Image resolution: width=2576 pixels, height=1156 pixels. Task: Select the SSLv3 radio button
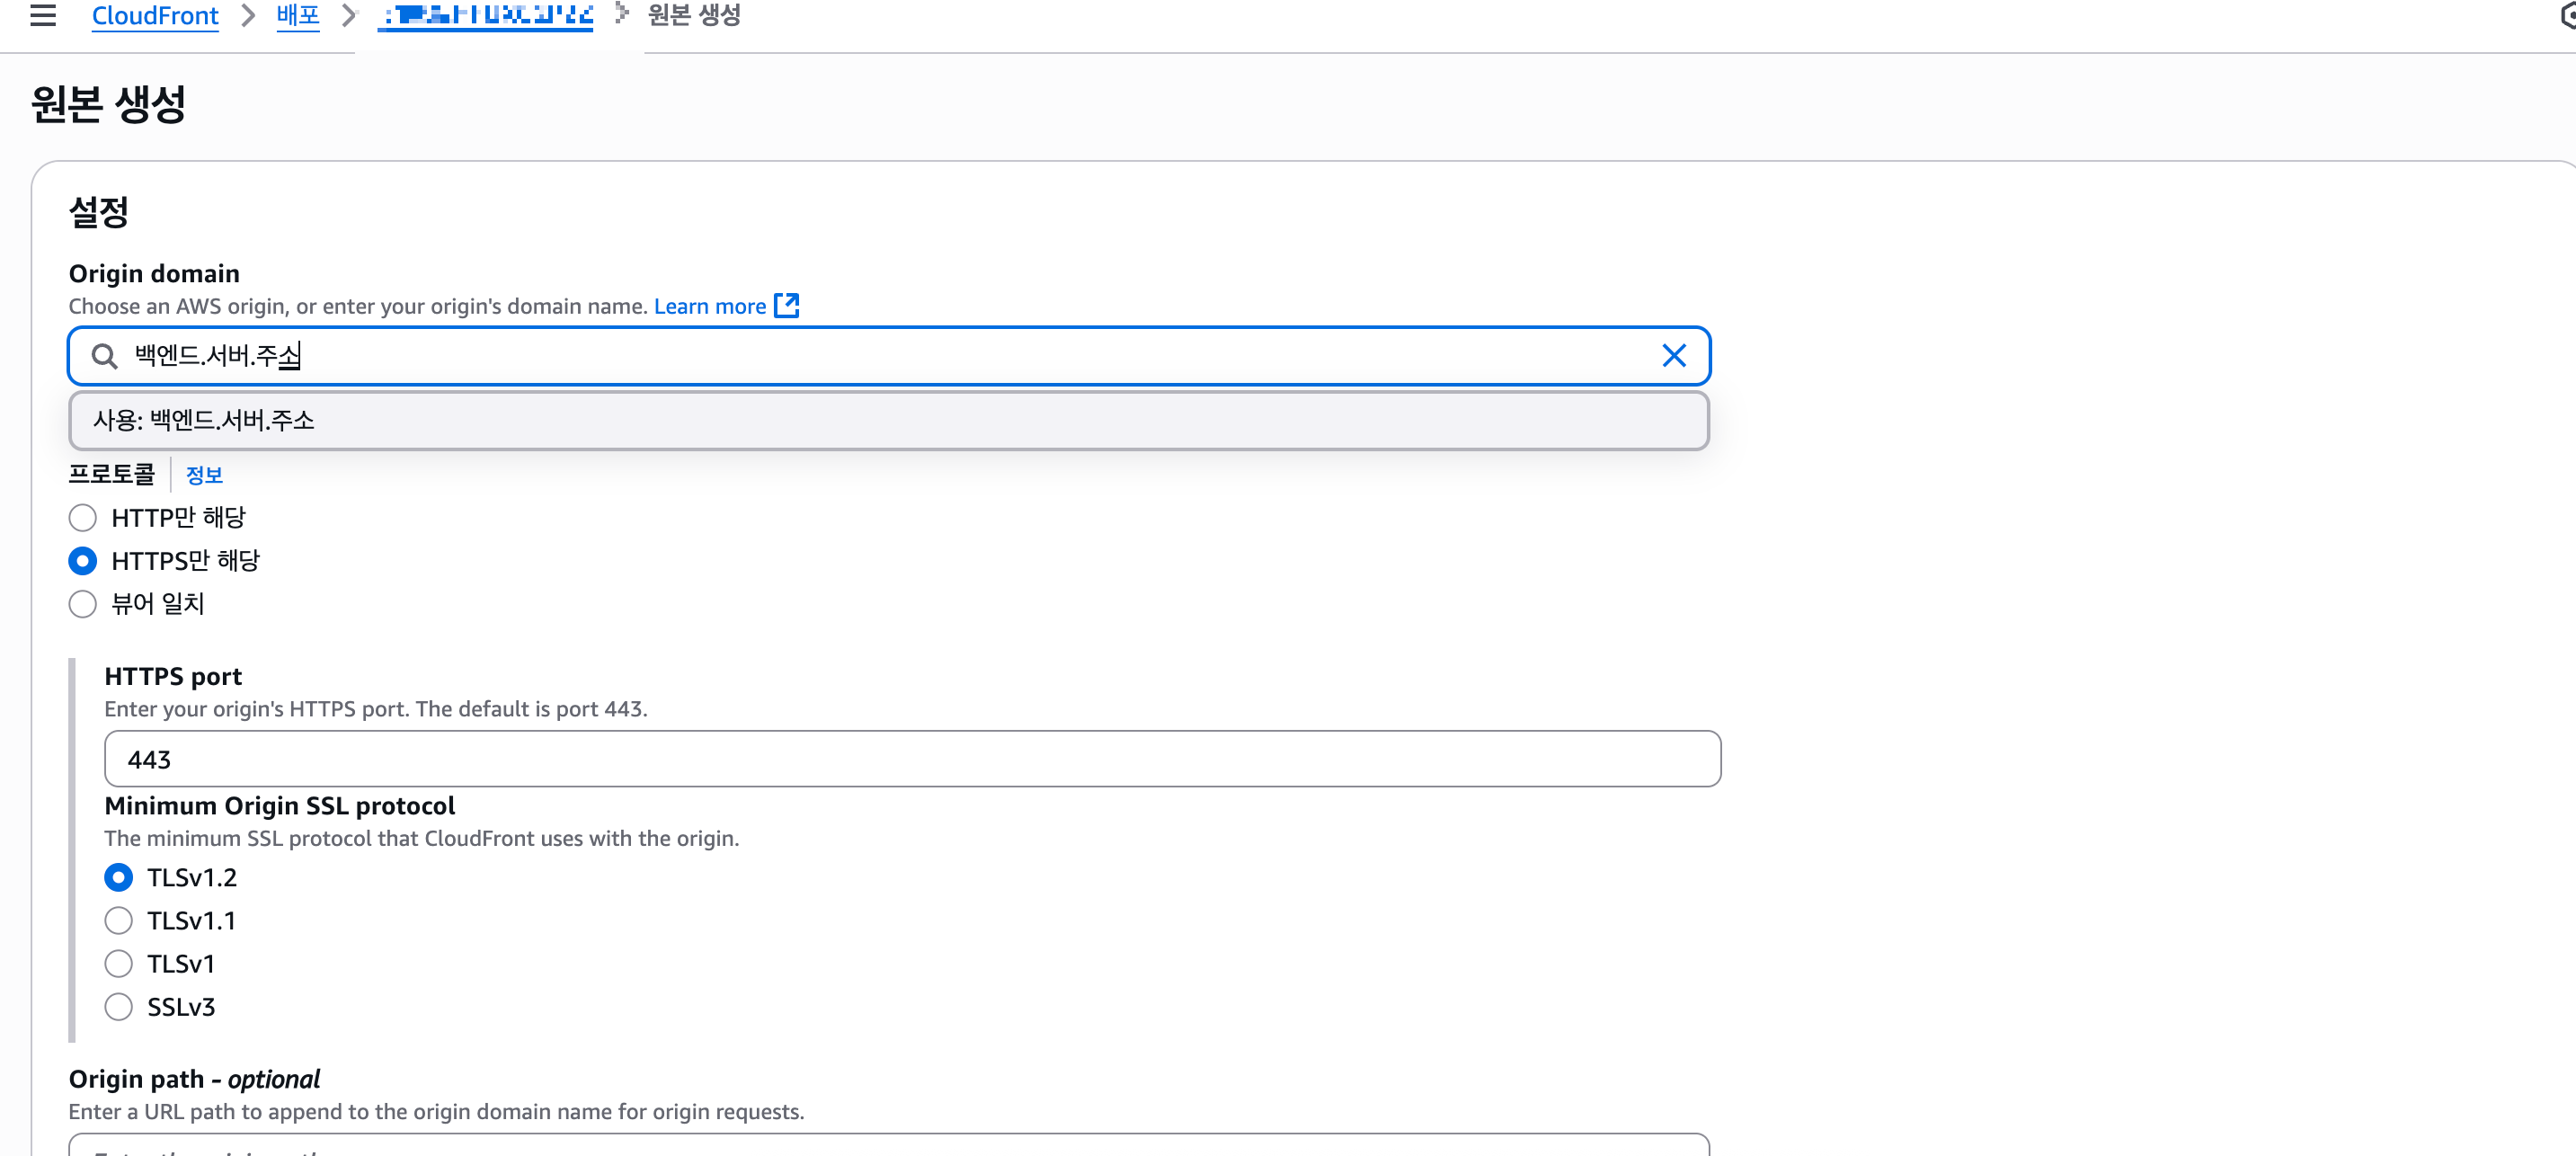[119, 1007]
